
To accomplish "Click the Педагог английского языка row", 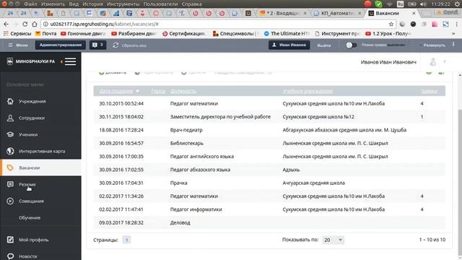I will coord(269,157).
